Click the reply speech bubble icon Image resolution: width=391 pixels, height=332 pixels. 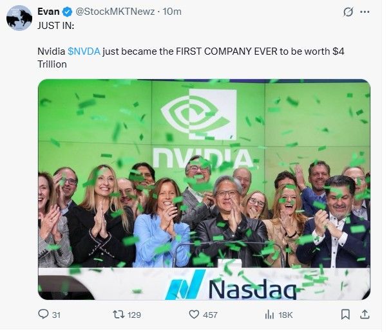[x=43, y=315]
